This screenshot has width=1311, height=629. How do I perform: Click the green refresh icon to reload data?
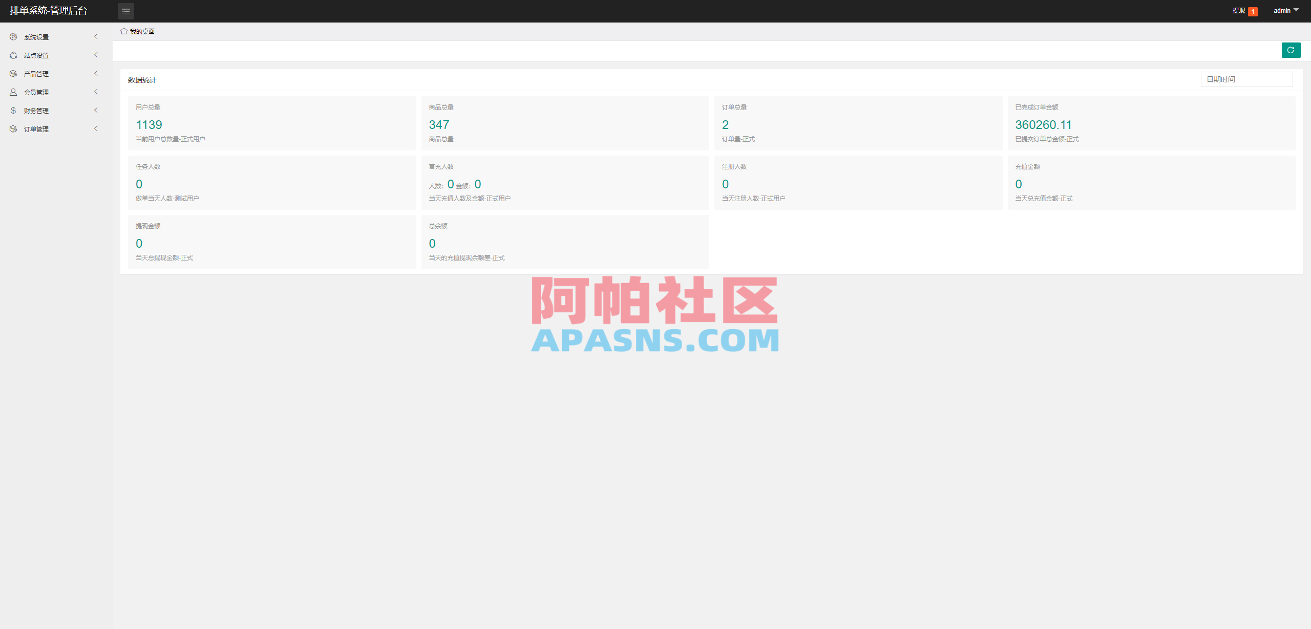point(1291,50)
